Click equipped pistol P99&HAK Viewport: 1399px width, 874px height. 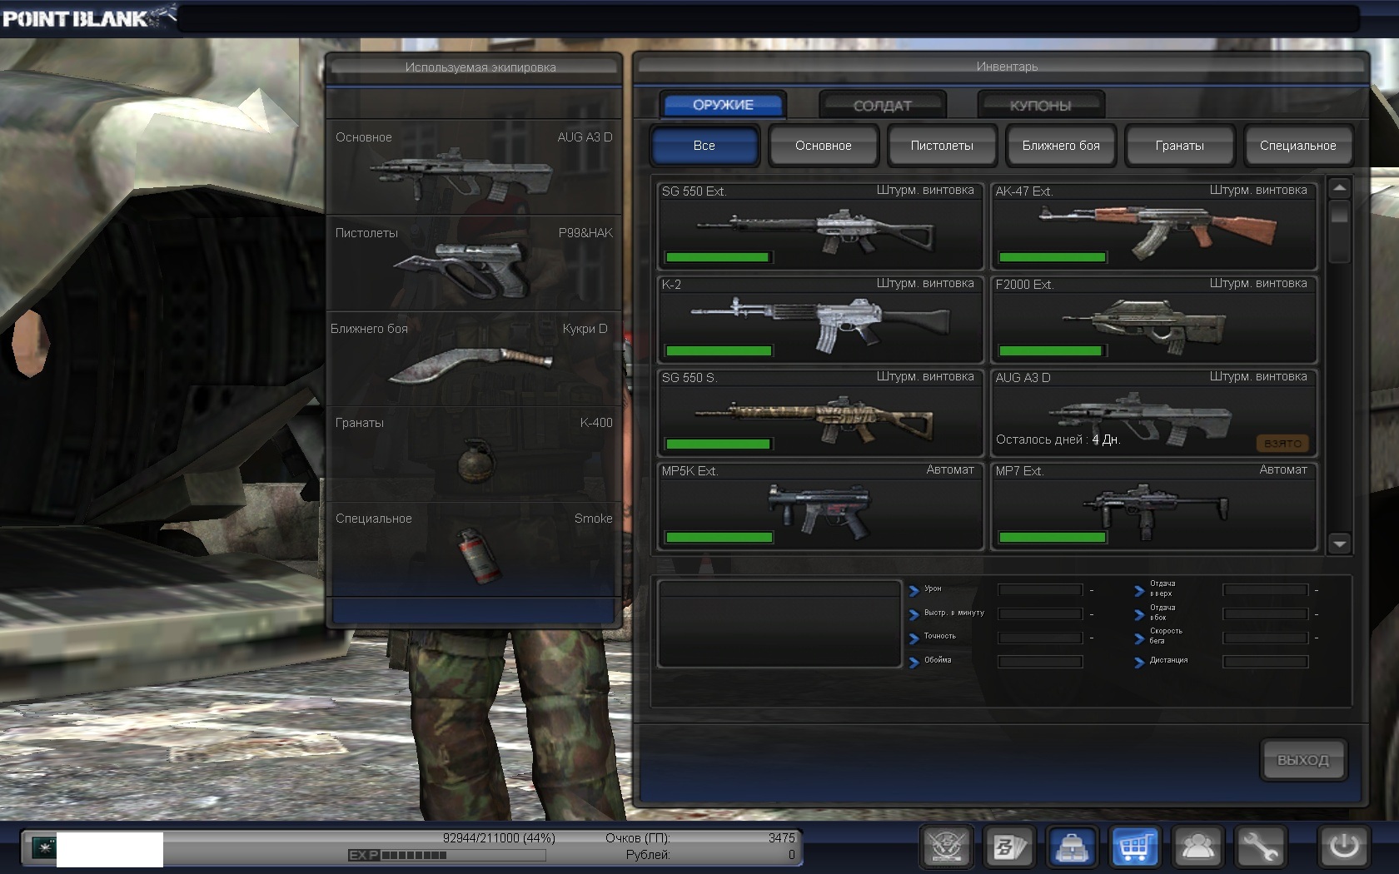pos(473,263)
